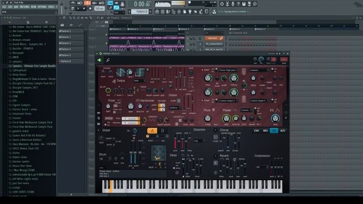Open the Channel rack via toolbar icon
Screen dimensions: 363x204
[163, 11]
